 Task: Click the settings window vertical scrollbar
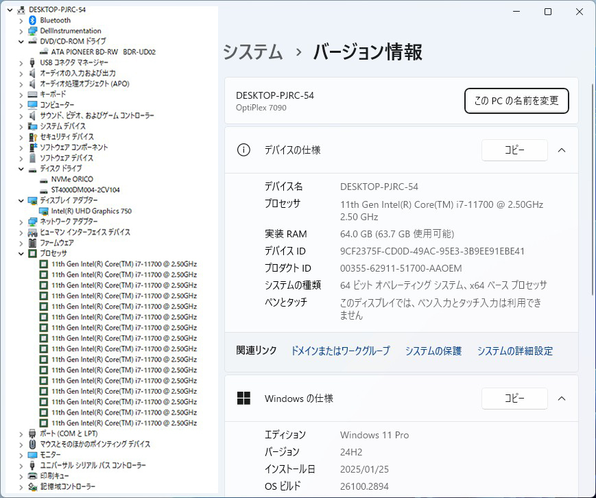click(x=593, y=189)
